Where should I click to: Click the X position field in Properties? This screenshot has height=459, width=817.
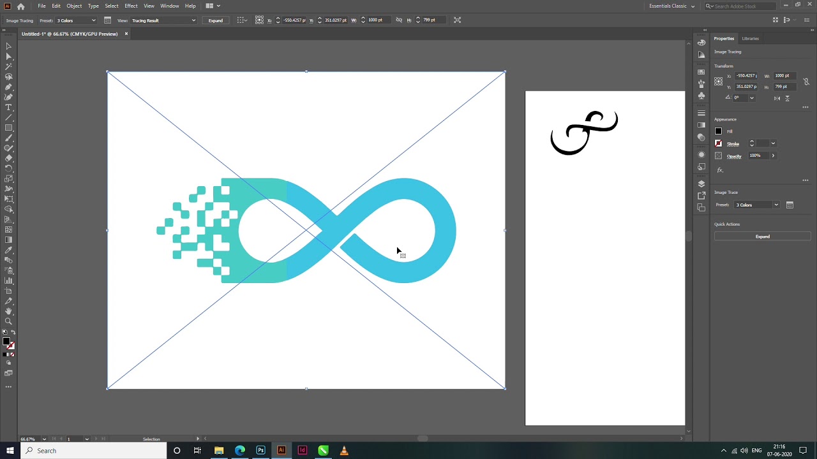click(x=746, y=76)
